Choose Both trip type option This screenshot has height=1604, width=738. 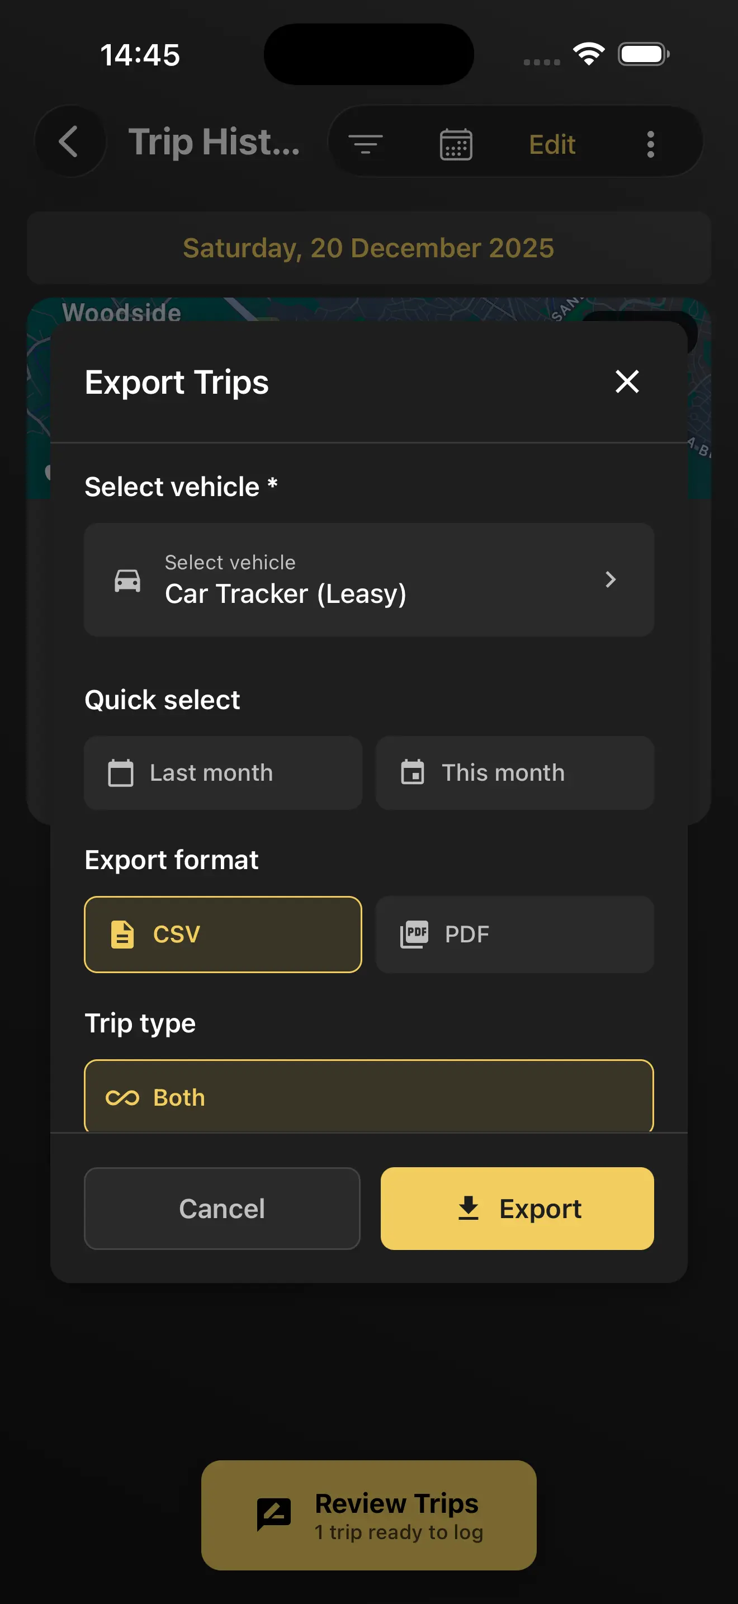pos(368,1097)
